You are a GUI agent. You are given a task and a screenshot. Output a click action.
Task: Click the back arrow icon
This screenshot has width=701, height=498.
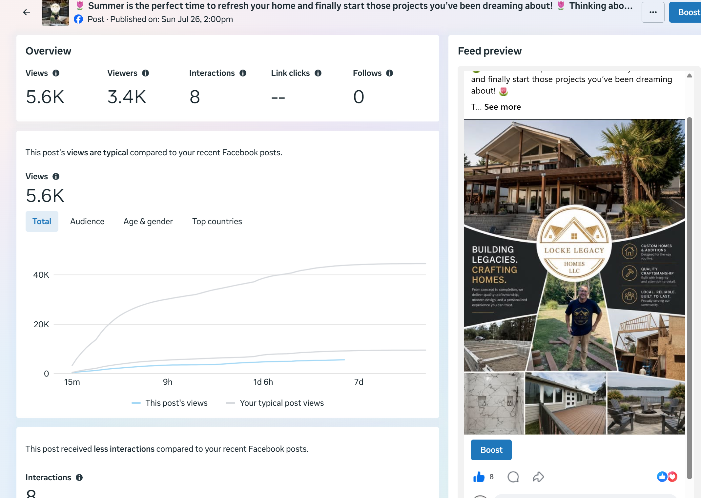[27, 12]
